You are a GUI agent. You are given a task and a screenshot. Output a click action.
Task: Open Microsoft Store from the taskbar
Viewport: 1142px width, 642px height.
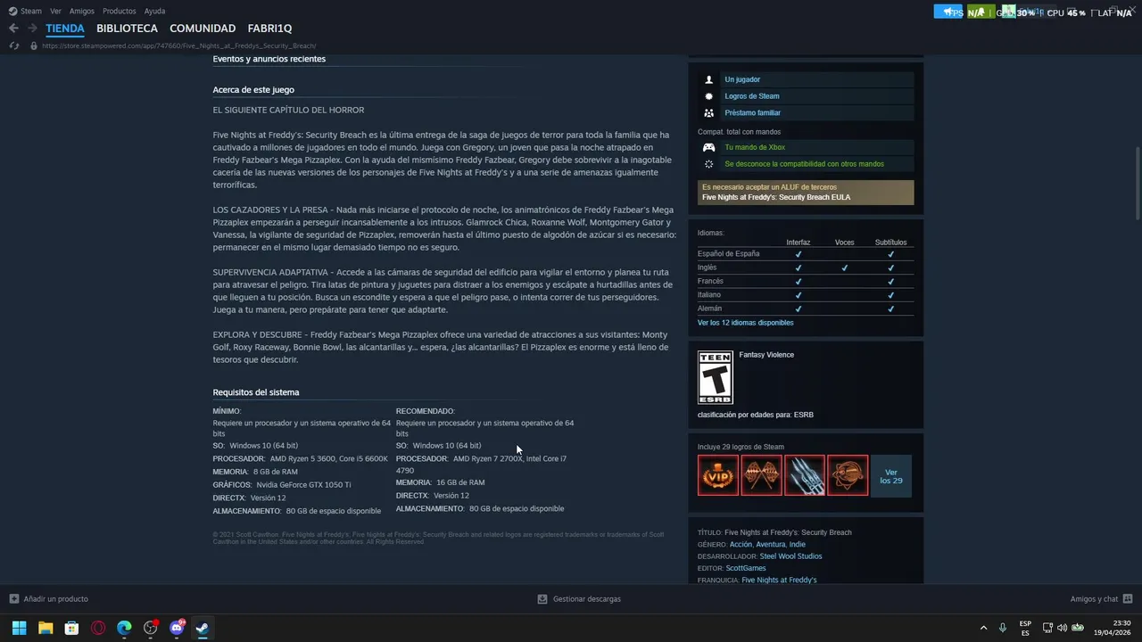tap(71, 628)
